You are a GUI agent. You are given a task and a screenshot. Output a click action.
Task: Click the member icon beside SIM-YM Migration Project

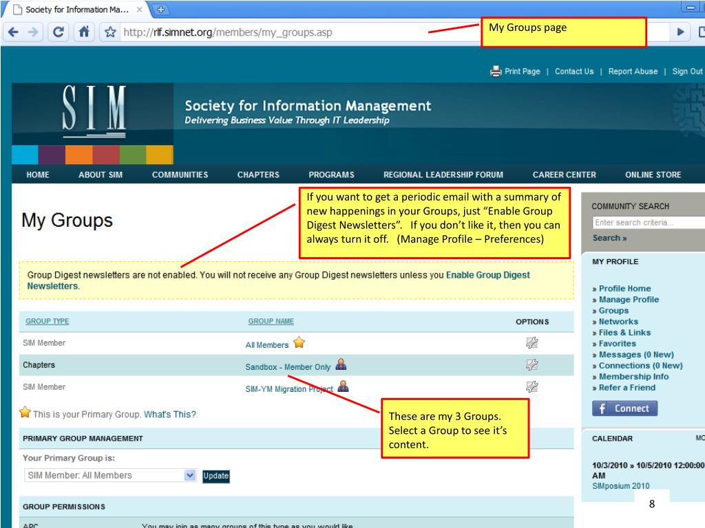[343, 386]
